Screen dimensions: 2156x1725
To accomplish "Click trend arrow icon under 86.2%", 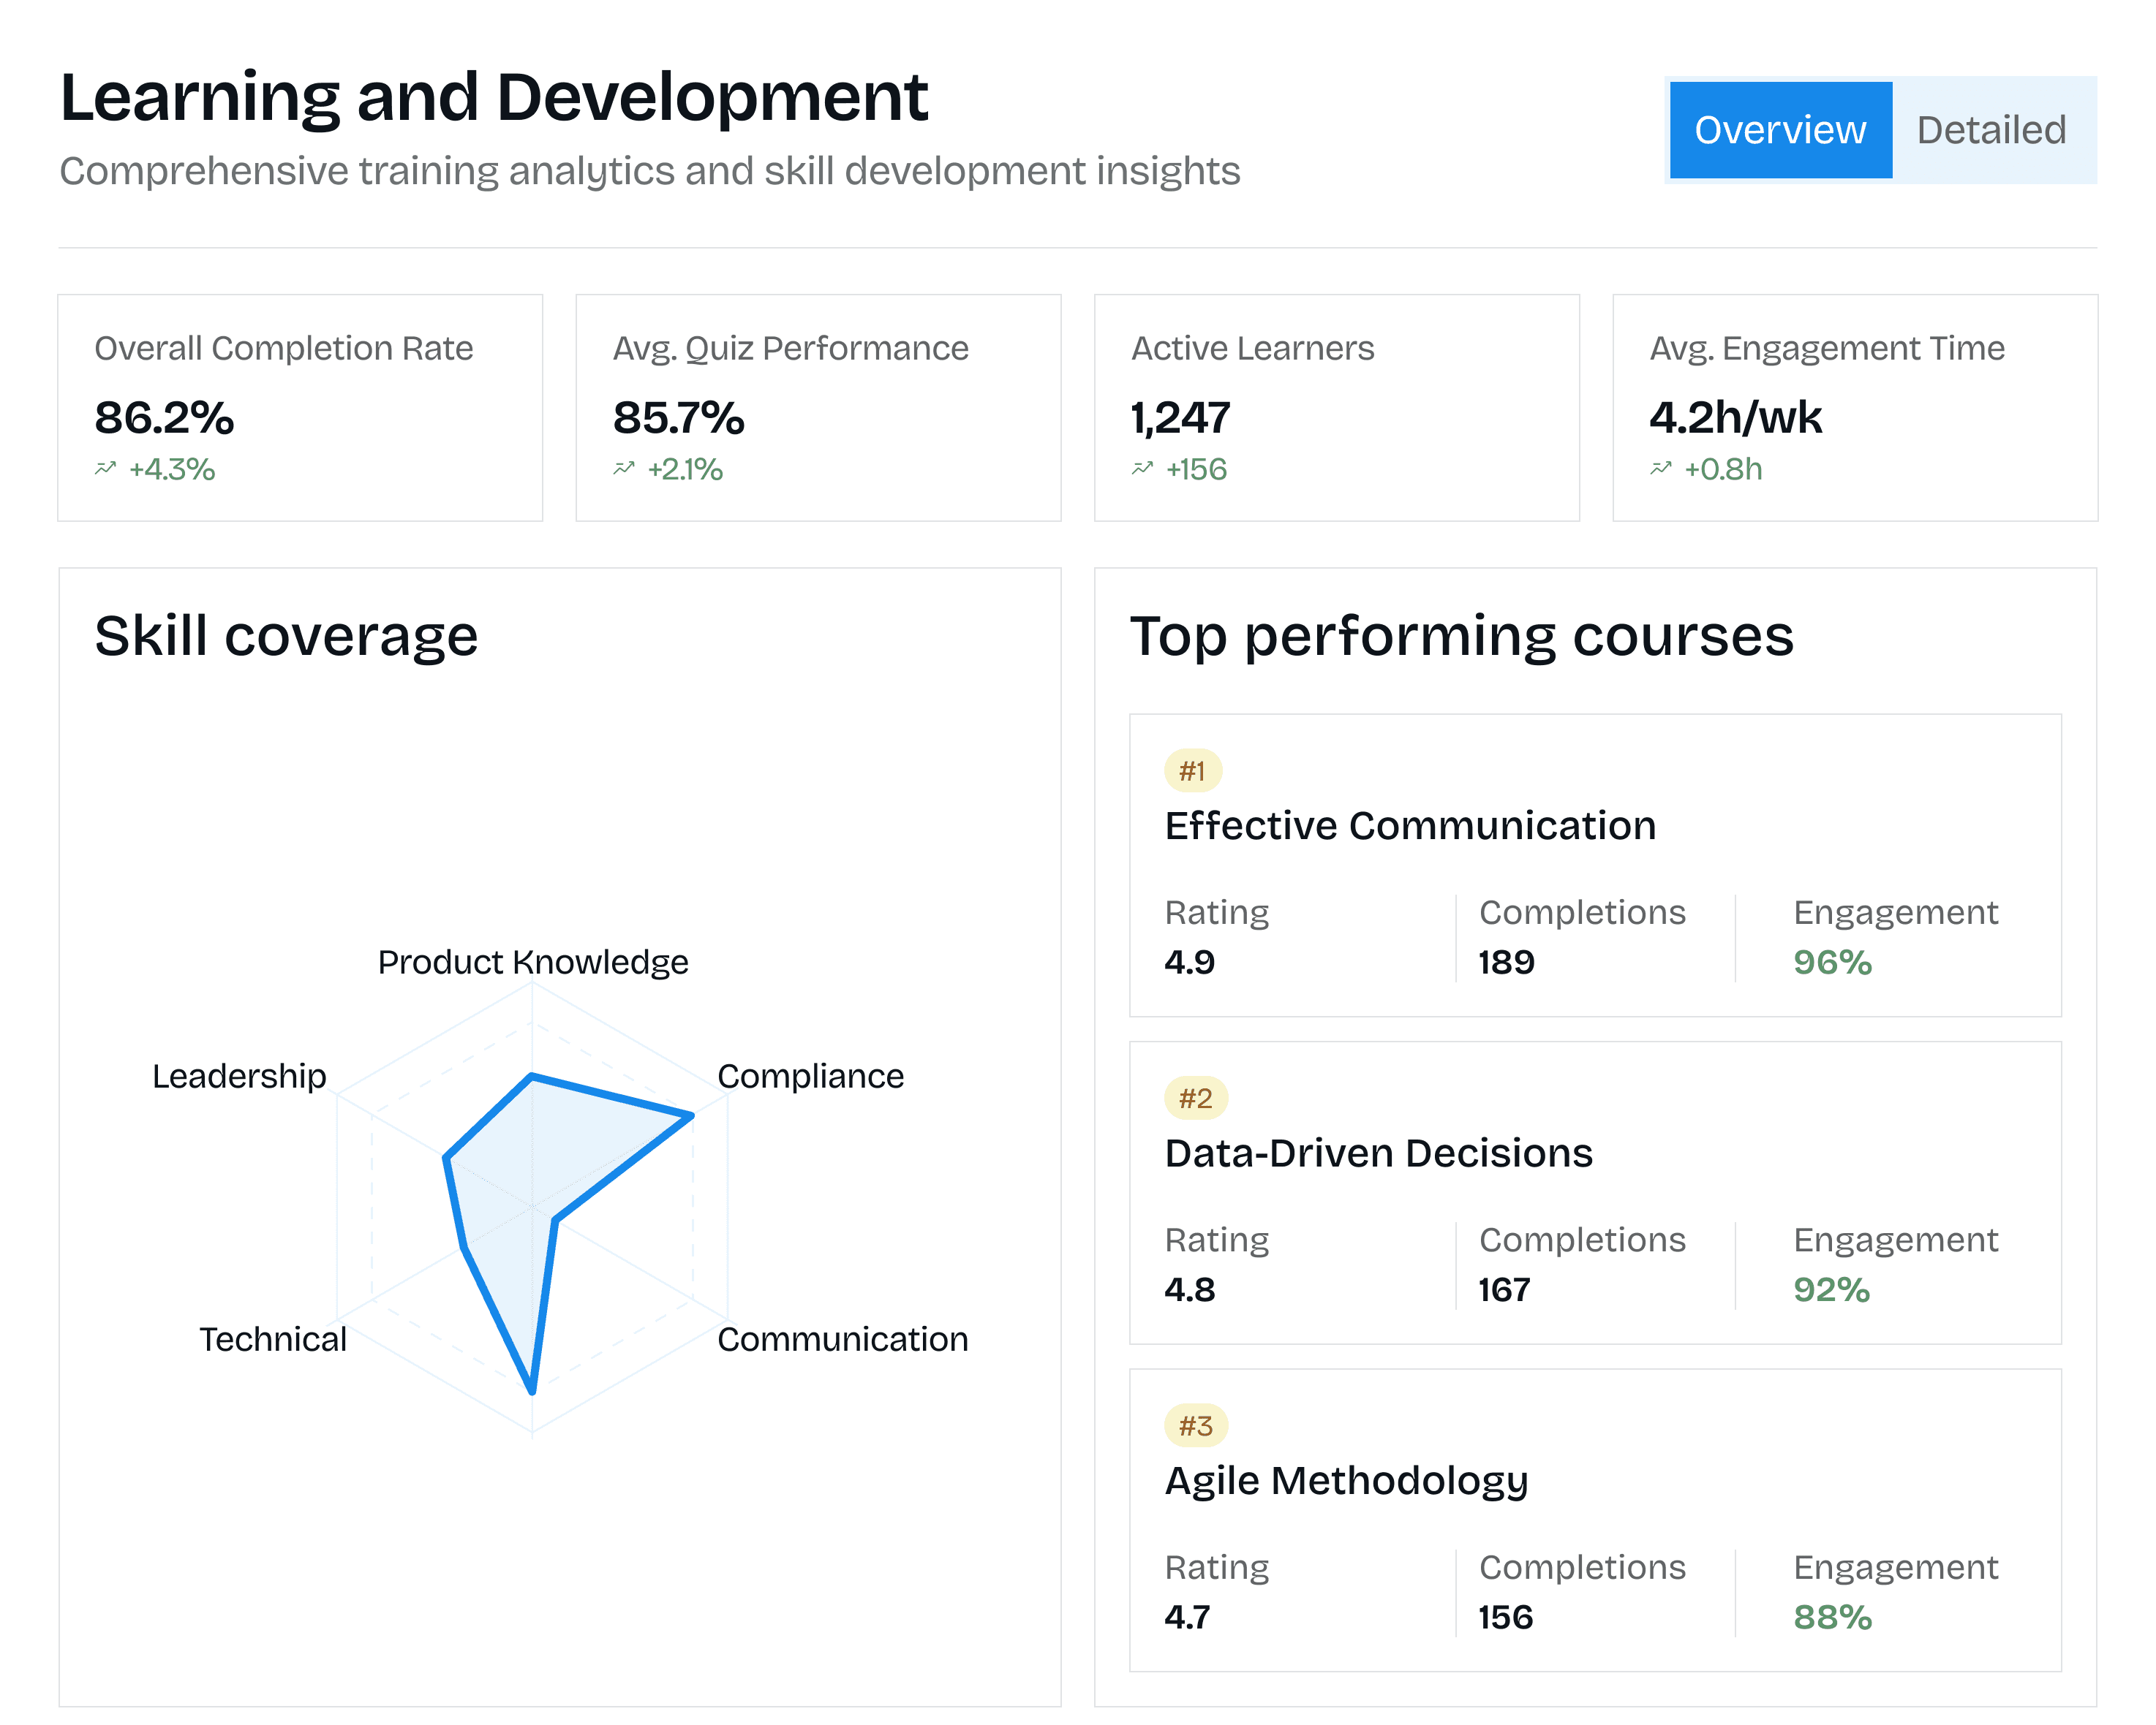I will point(106,468).
